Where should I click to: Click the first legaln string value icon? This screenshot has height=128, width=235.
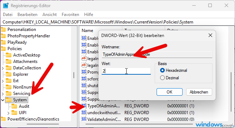84,58
